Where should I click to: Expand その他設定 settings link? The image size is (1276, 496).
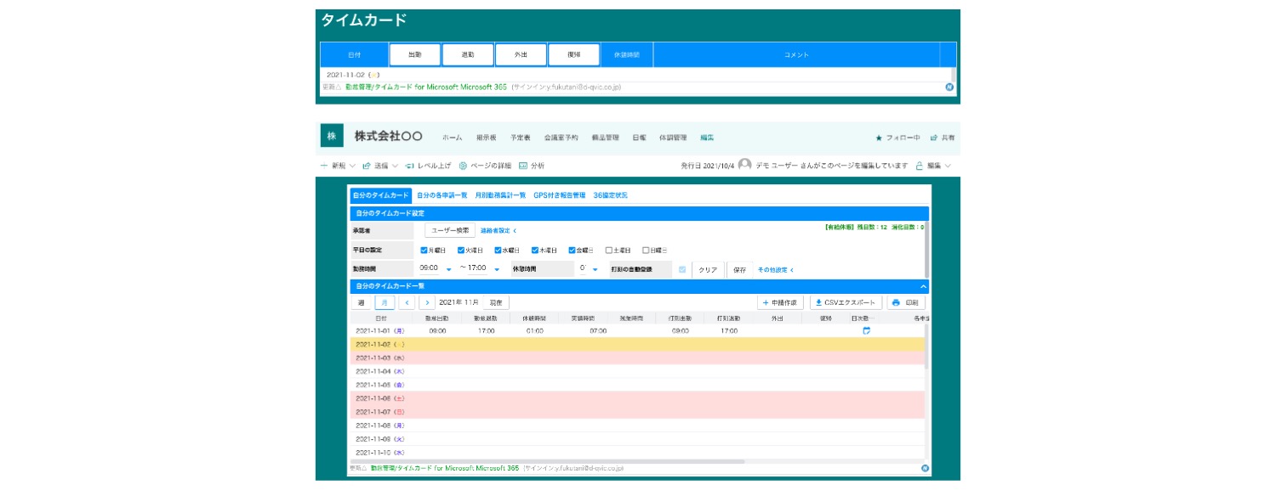tap(776, 269)
